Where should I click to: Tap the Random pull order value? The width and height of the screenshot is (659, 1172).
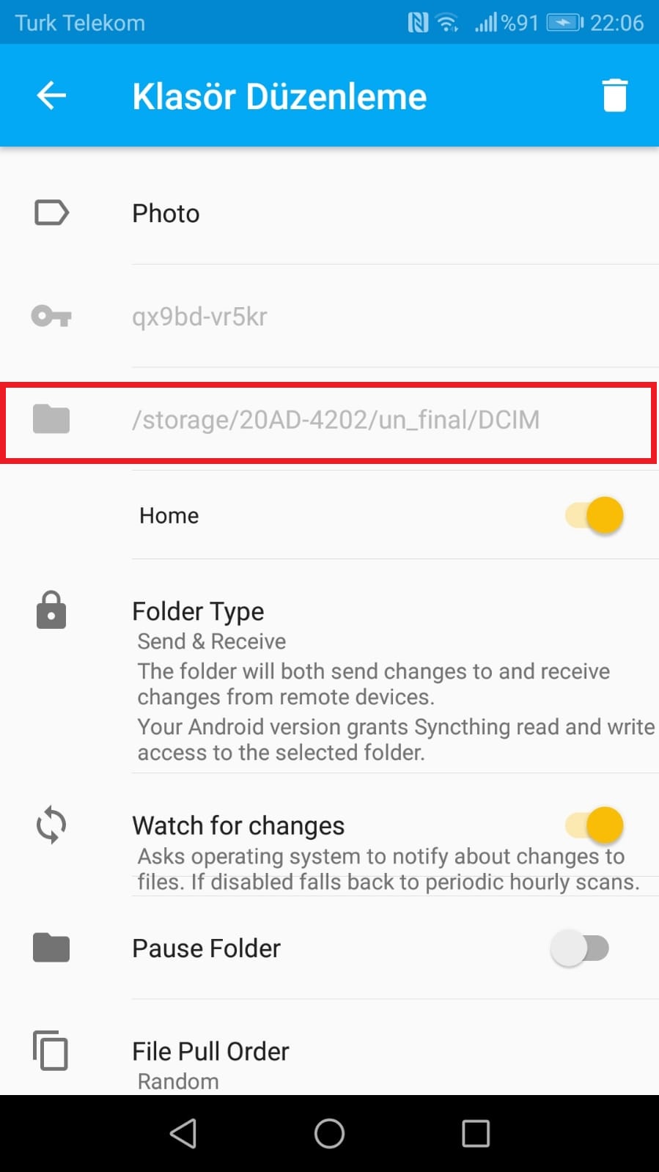178,1081
